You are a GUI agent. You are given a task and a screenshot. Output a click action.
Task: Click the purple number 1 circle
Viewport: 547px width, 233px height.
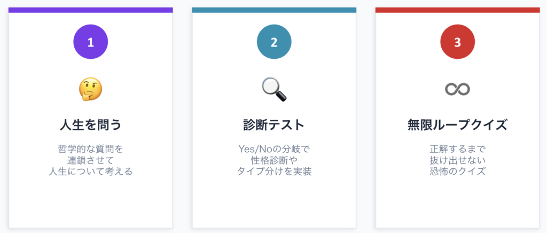click(x=90, y=43)
